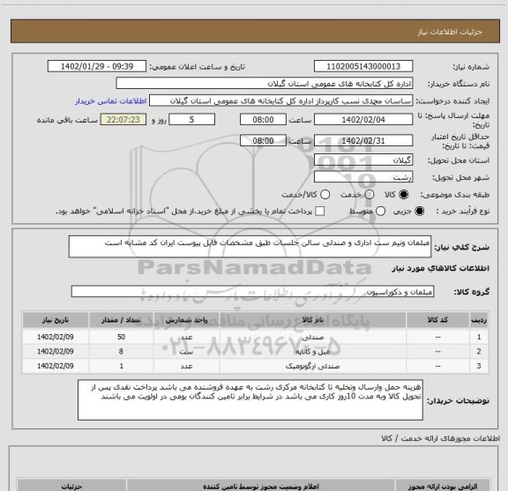The width and height of the screenshot is (508, 491).
Task: Click the response deadline time 08:00 field
Action: click(263, 120)
